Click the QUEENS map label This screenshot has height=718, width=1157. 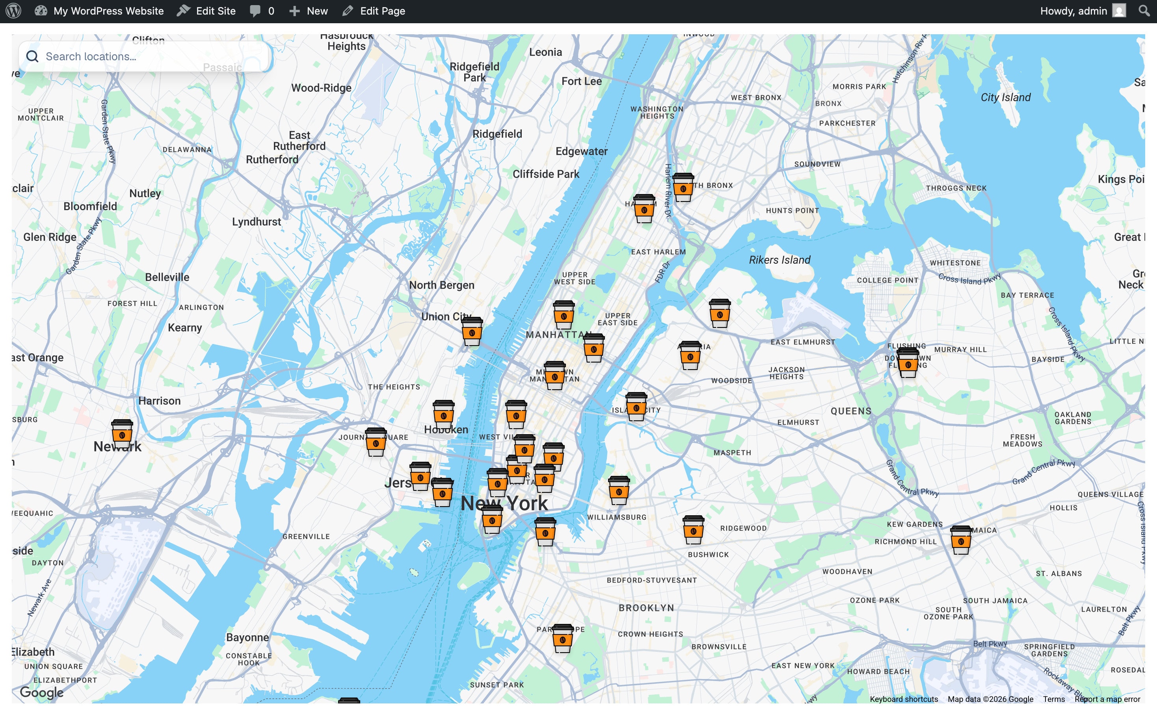coord(851,411)
